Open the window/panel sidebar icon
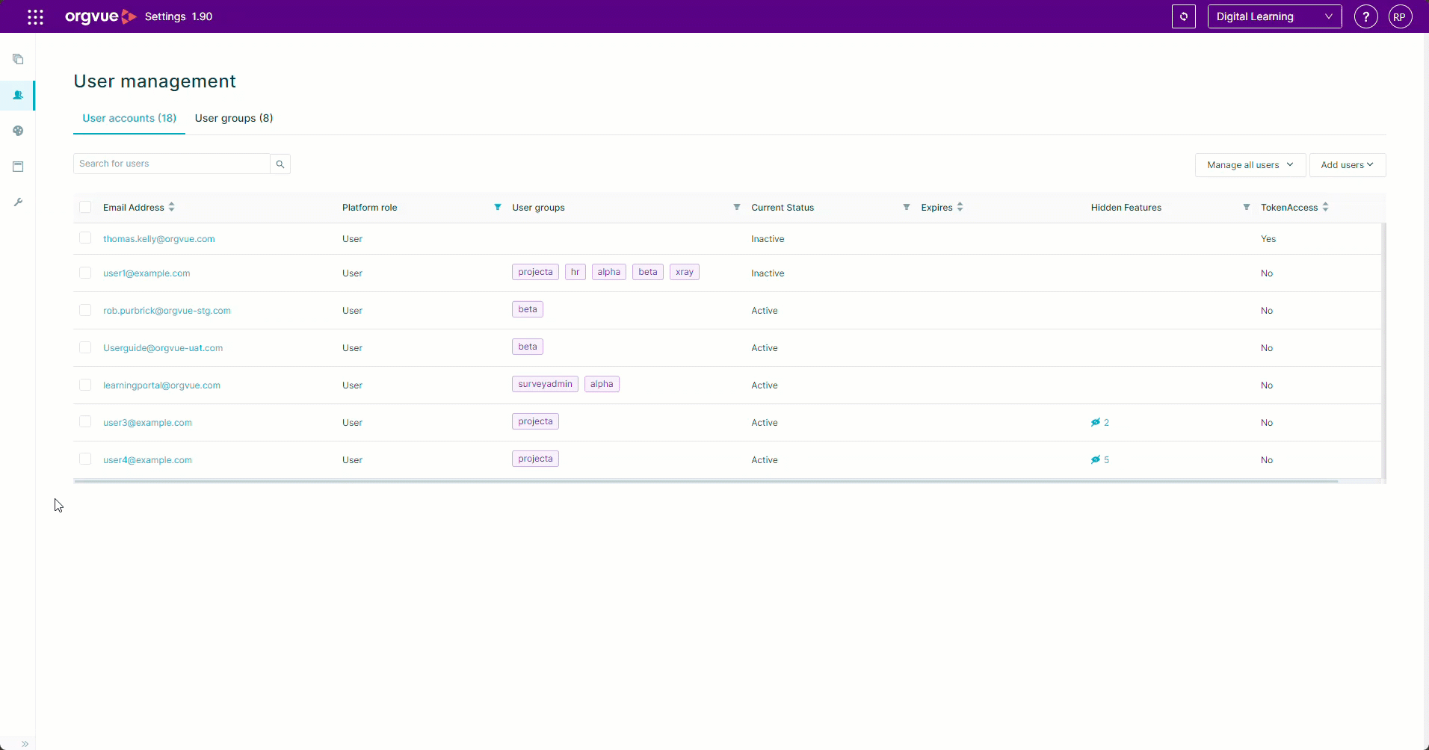 [x=18, y=167]
